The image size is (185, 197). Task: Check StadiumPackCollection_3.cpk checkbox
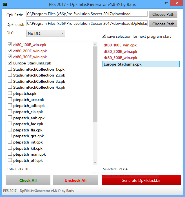(10, 81)
